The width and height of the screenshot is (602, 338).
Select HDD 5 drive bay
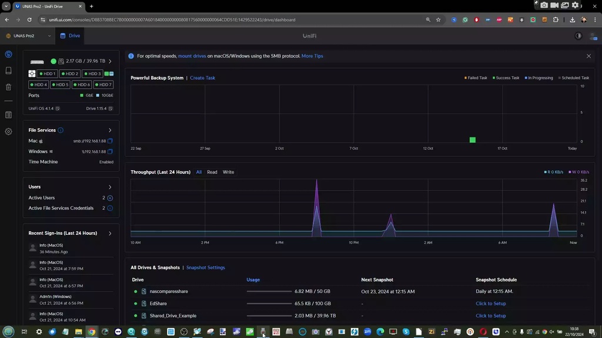(60, 84)
